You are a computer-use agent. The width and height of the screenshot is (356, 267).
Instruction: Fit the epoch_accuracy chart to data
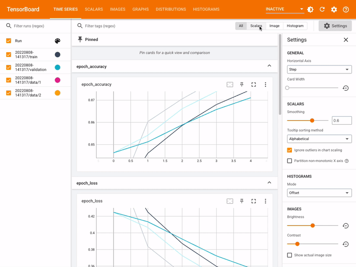[230, 84]
